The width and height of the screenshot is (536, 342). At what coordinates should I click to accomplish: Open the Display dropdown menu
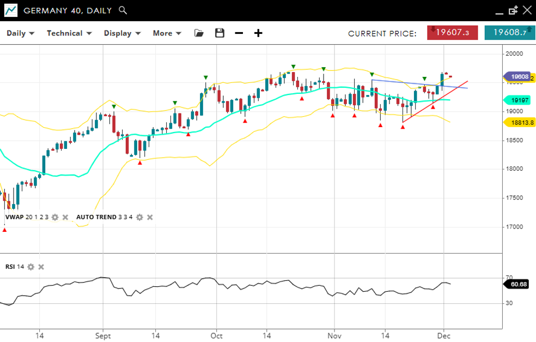coord(122,33)
